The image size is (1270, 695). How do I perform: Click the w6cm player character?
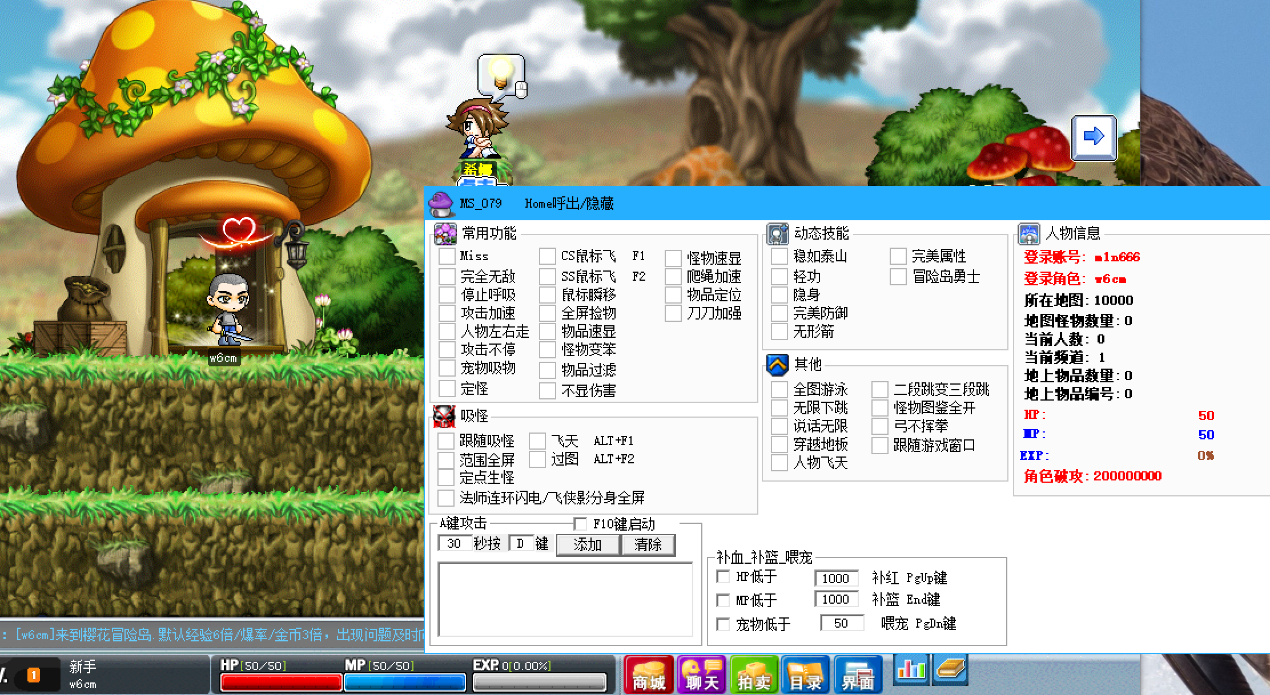(x=228, y=309)
